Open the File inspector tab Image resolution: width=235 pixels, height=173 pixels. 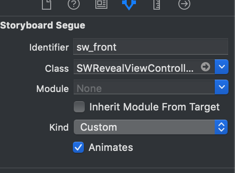(x=47, y=4)
